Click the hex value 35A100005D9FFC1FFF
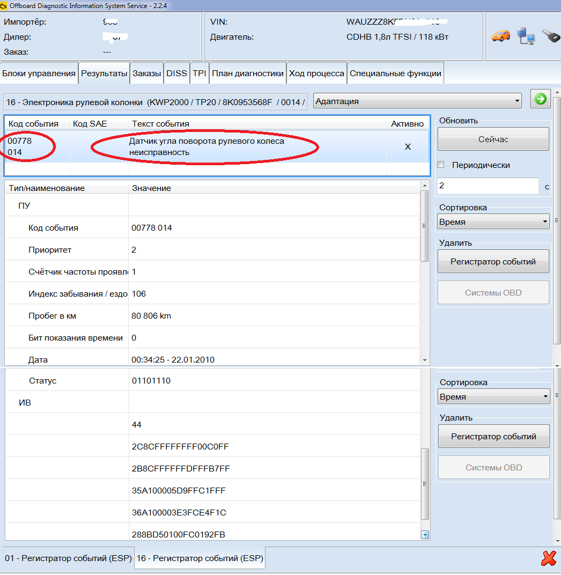The width and height of the screenshot is (561, 575). [179, 491]
